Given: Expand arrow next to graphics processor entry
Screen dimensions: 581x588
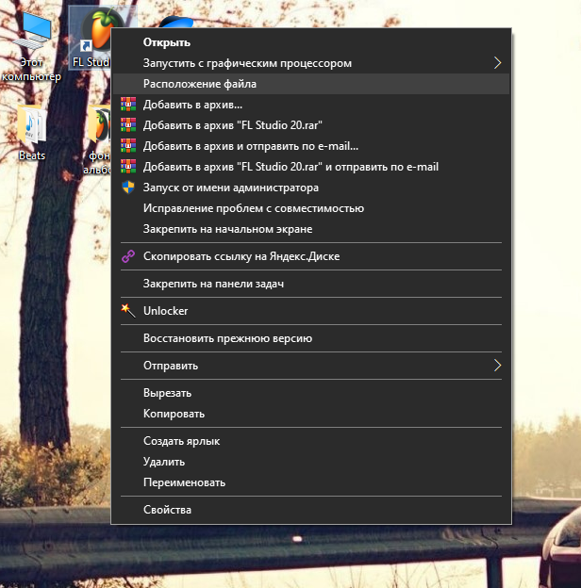Looking at the screenshot, I should (497, 63).
